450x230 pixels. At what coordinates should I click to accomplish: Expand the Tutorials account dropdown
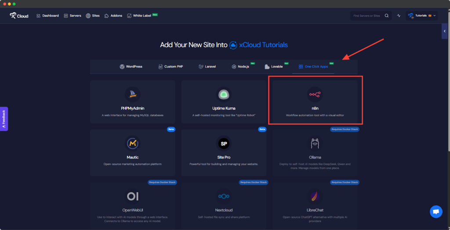421,16
